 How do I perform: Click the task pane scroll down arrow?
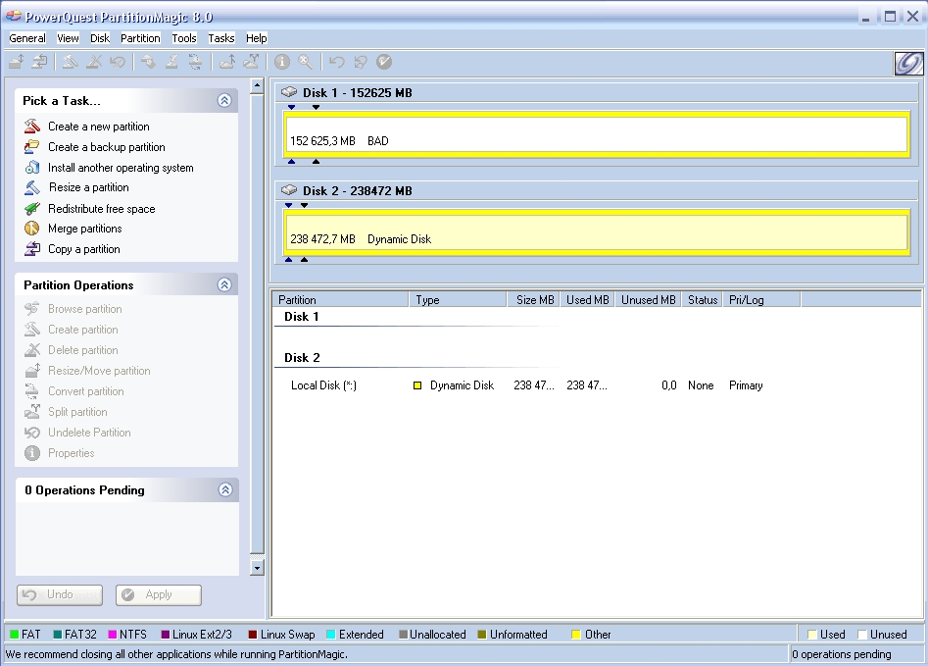tap(258, 567)
